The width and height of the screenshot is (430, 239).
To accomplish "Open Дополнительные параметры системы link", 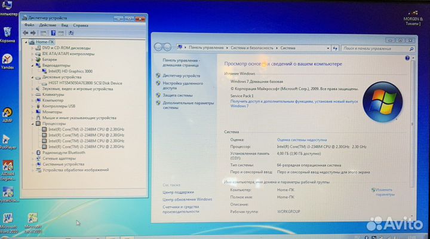I will pos(188,105).
